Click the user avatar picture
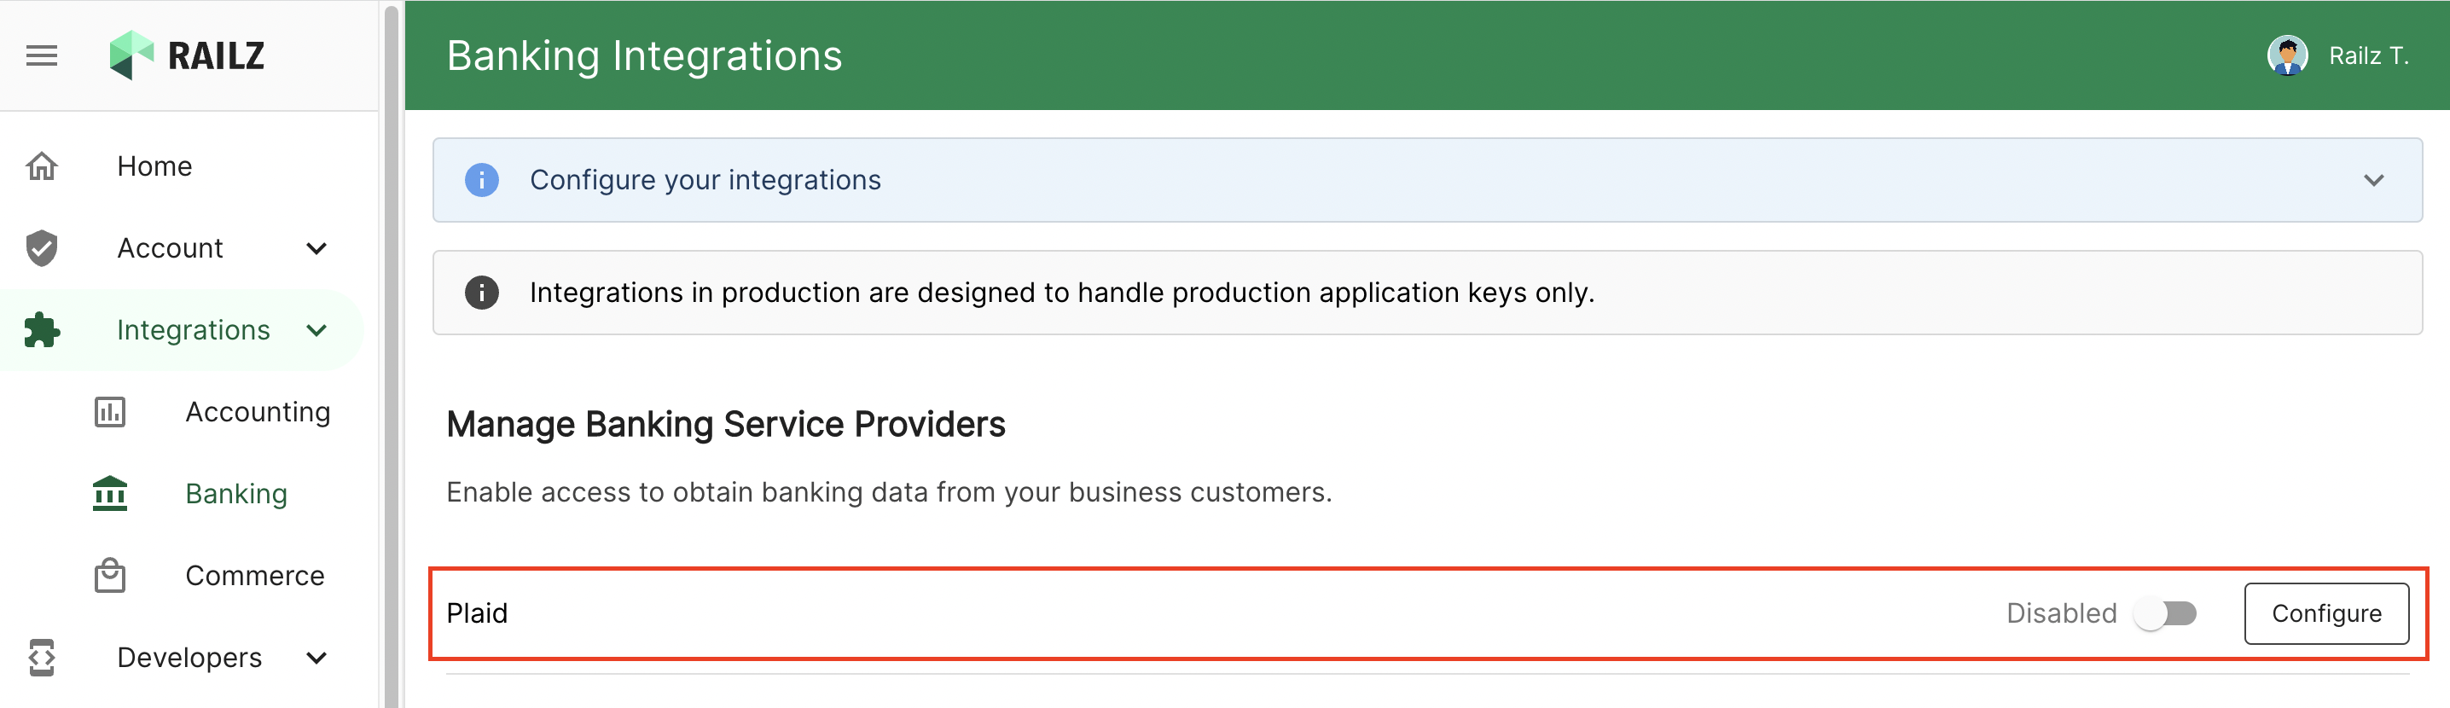This screenshot has width=2450, height=708. [2287, 56]
